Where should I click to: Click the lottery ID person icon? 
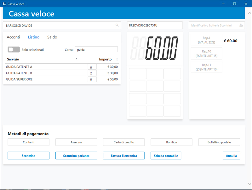241,25
